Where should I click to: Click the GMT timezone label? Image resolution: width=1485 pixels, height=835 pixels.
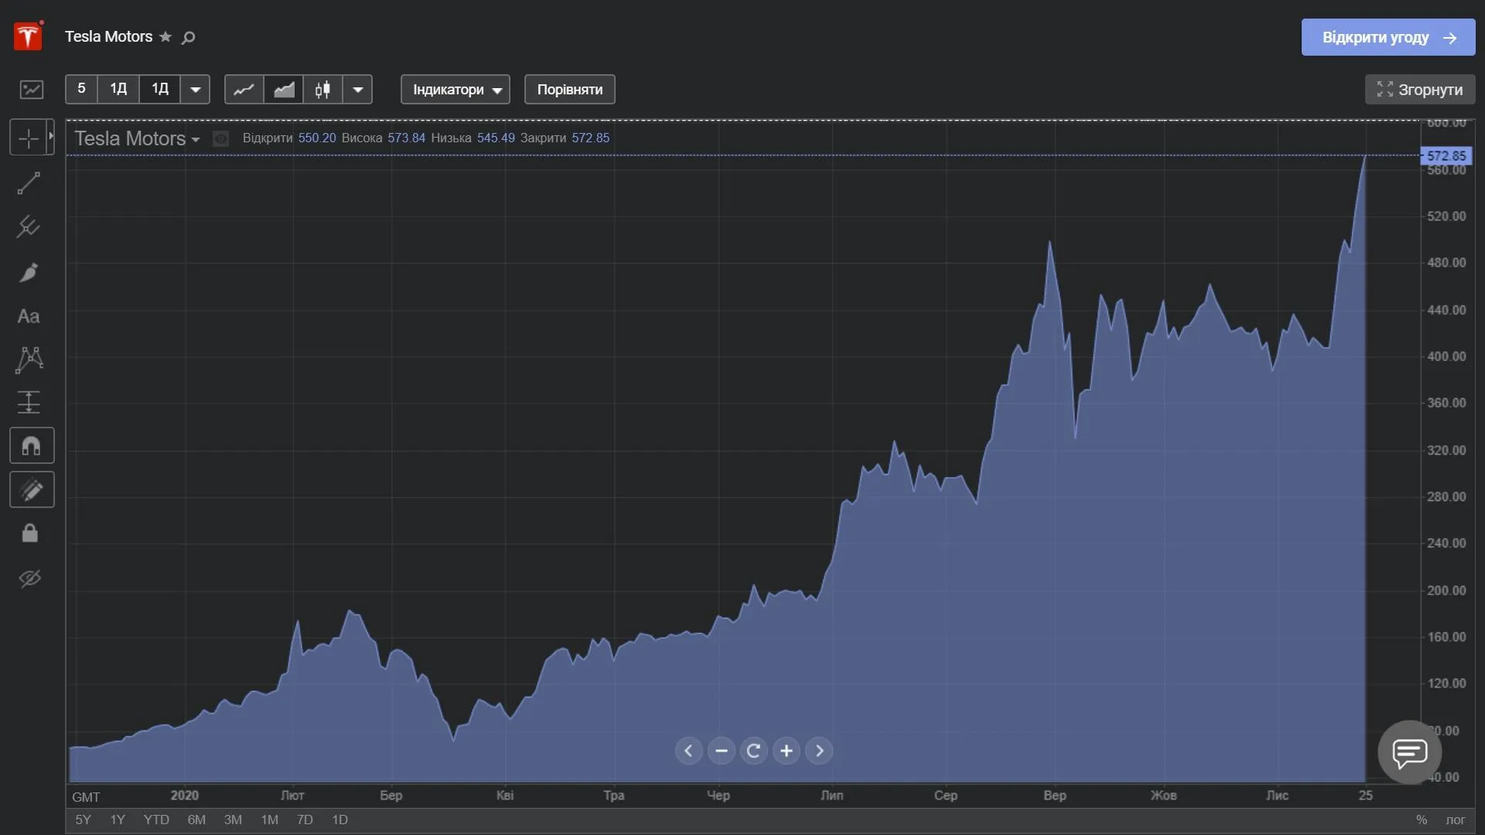(x=86, y=797)
